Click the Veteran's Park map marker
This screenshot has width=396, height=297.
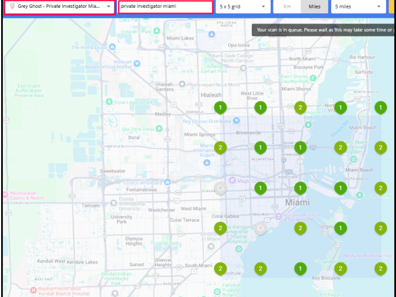(157, 31)
